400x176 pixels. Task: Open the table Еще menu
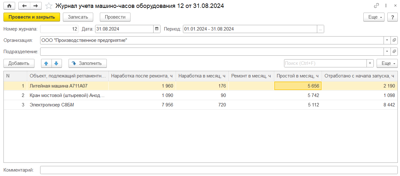(387, 63)
